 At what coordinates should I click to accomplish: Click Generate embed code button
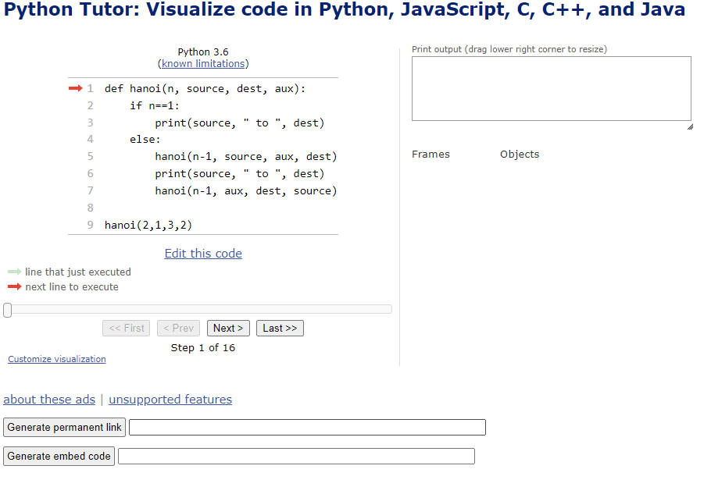coord(59,457)
